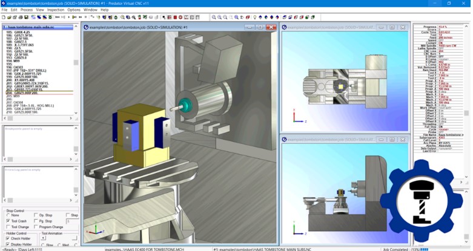Image resolution: width=473 pixels, height=251 pixels.
Task: Open the Options menu
Action: tap(74, 10)
